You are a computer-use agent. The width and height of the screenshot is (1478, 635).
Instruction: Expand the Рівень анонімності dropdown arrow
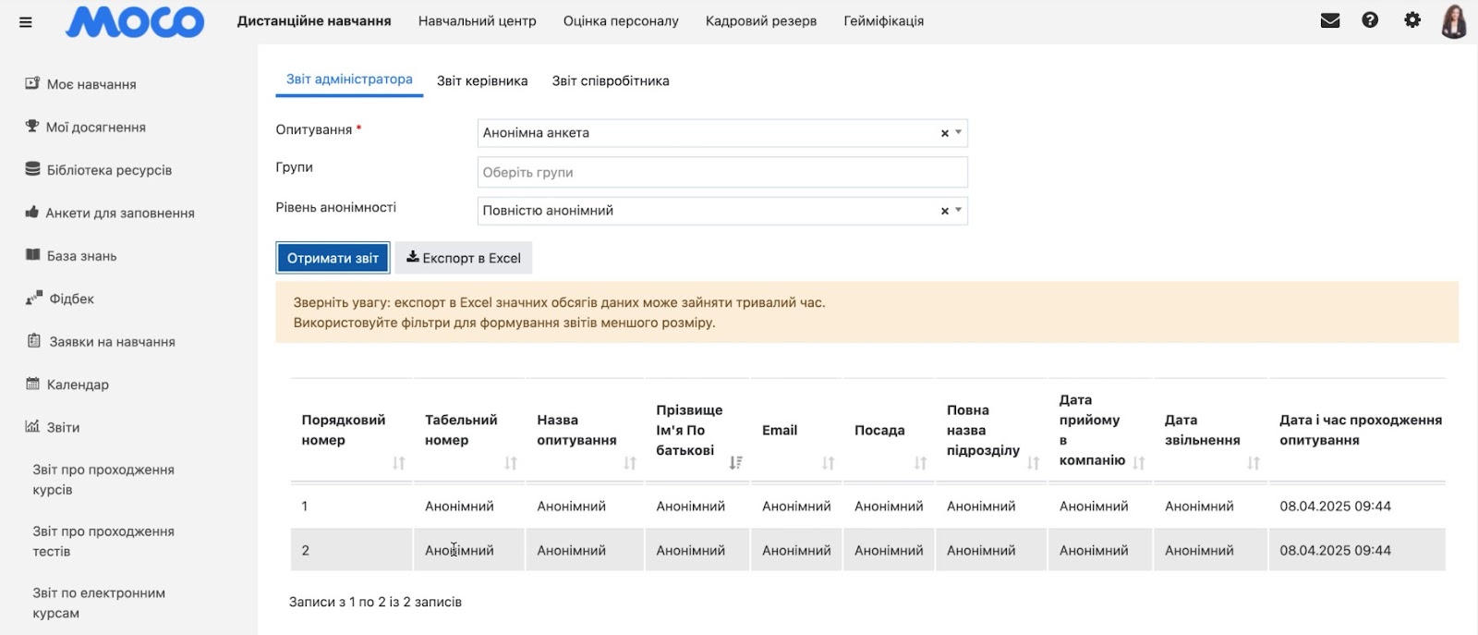[959, 210]
